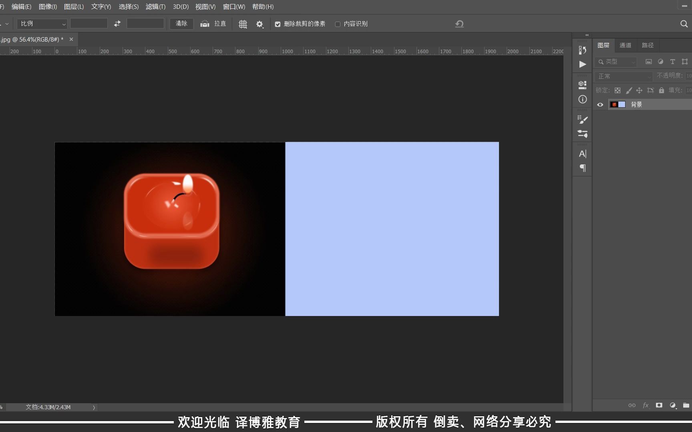Expand the status bar info arrow
Viewport: 692px width, 432px height.
coord(94,407)
